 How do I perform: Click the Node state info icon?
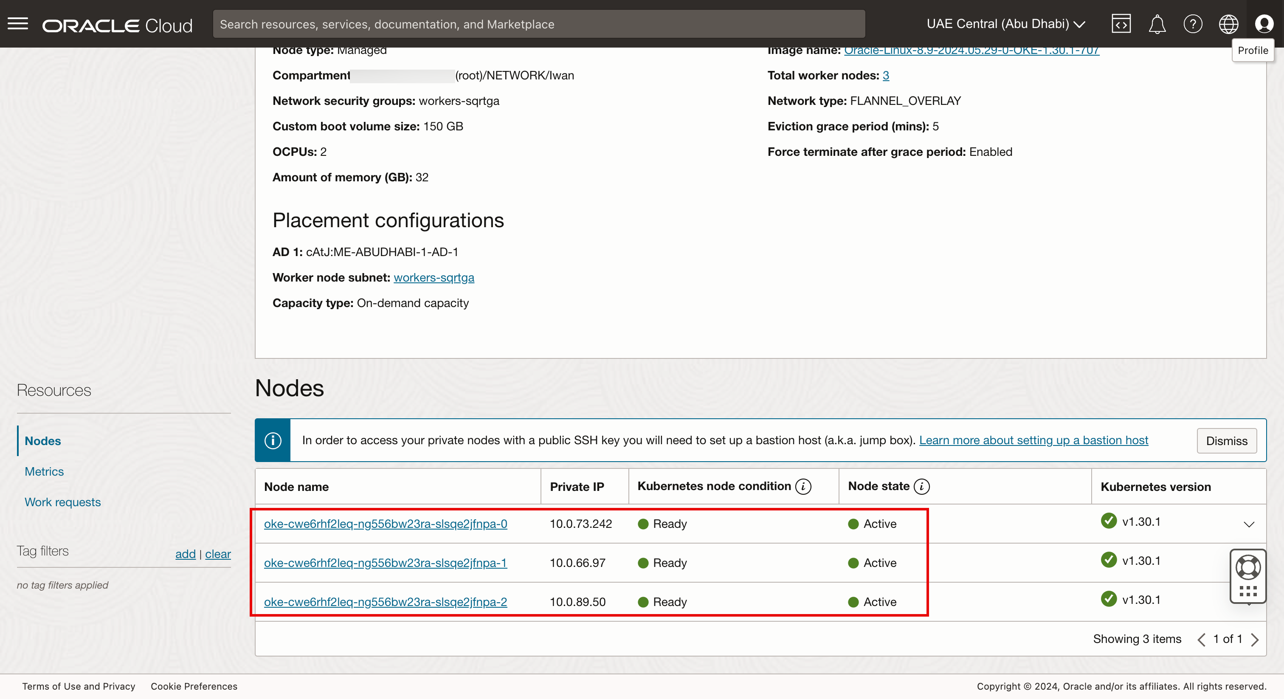[922, 486]
